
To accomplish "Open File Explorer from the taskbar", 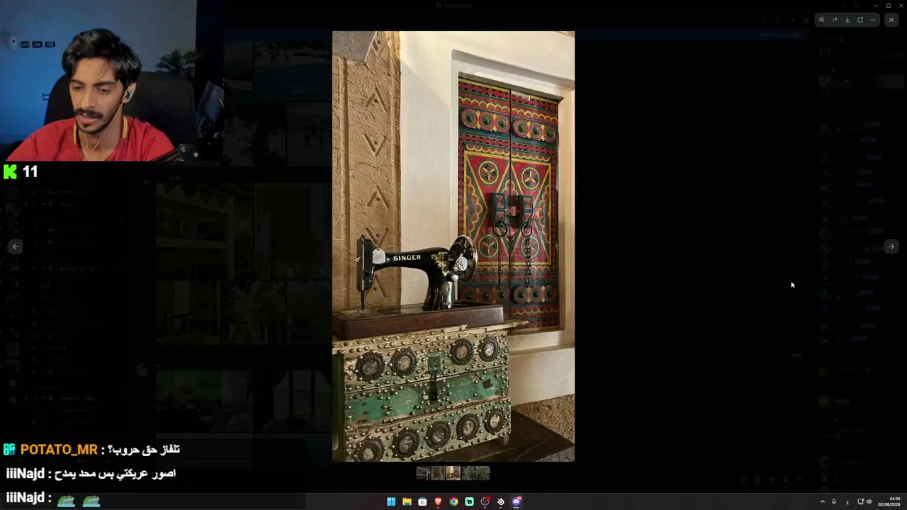I will pyautogui.click(x=407, y=501).
